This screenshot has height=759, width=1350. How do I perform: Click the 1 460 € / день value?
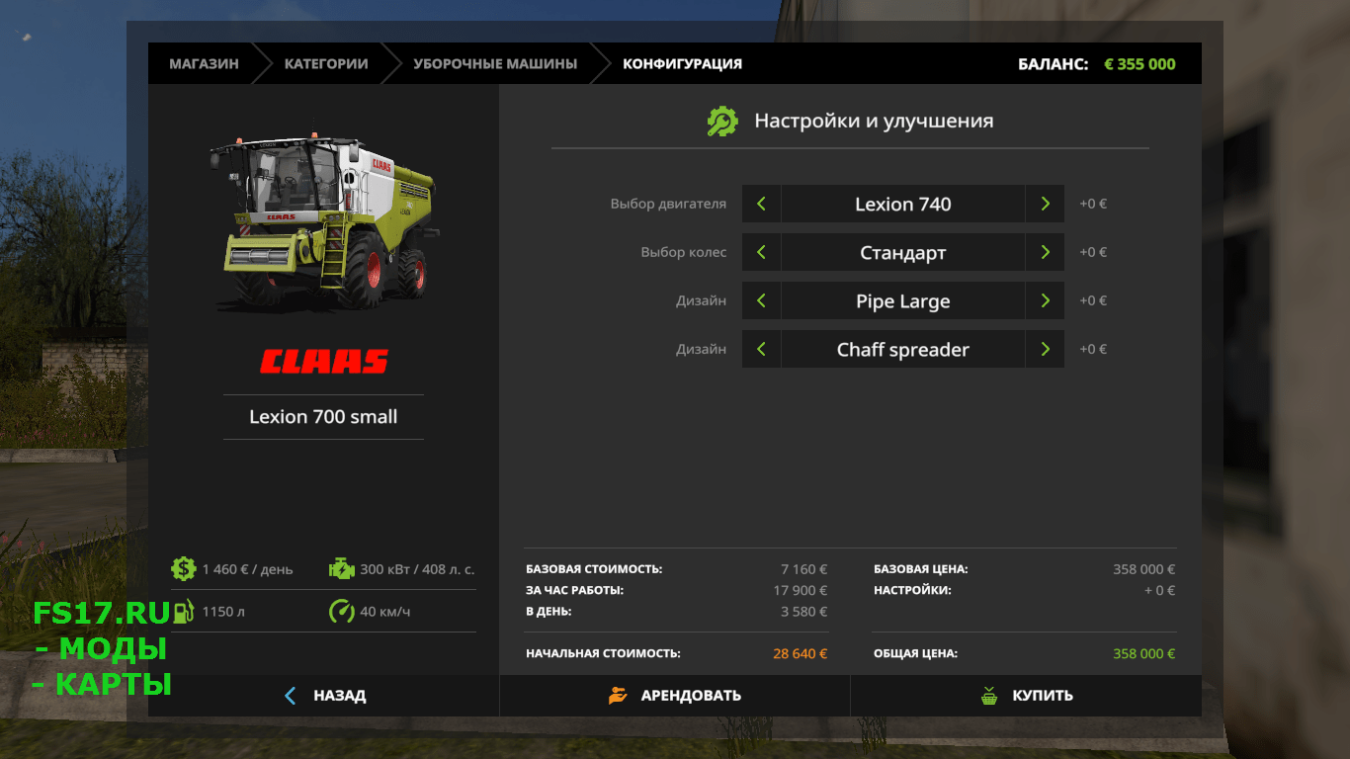pos(247,569)
